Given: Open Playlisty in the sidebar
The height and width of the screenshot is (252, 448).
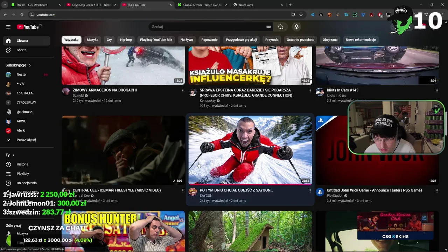Looking at the screenshot, I should [27, 174].
